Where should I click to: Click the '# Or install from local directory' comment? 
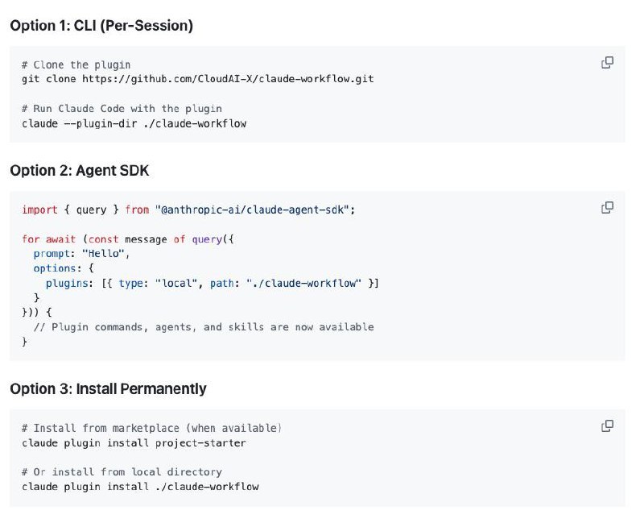(122, 471)
